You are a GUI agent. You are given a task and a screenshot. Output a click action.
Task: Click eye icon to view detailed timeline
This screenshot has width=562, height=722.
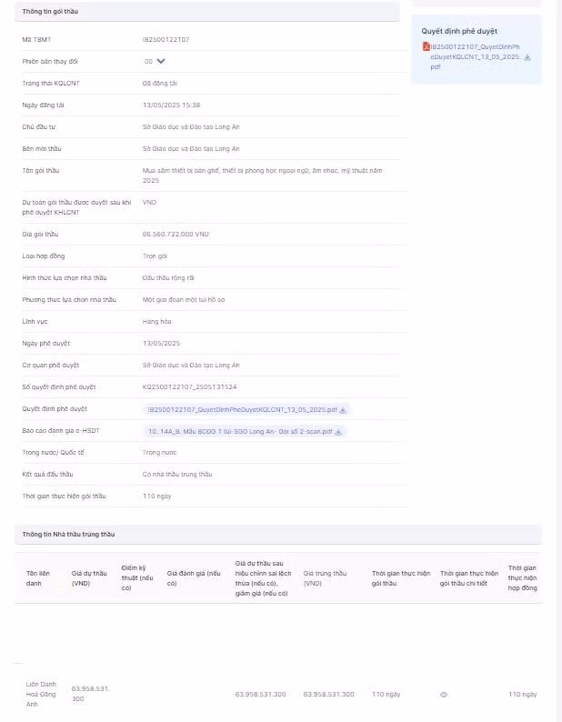pos(444,694)
